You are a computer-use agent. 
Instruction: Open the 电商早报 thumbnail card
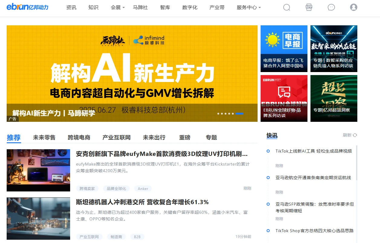pos(284,49)
